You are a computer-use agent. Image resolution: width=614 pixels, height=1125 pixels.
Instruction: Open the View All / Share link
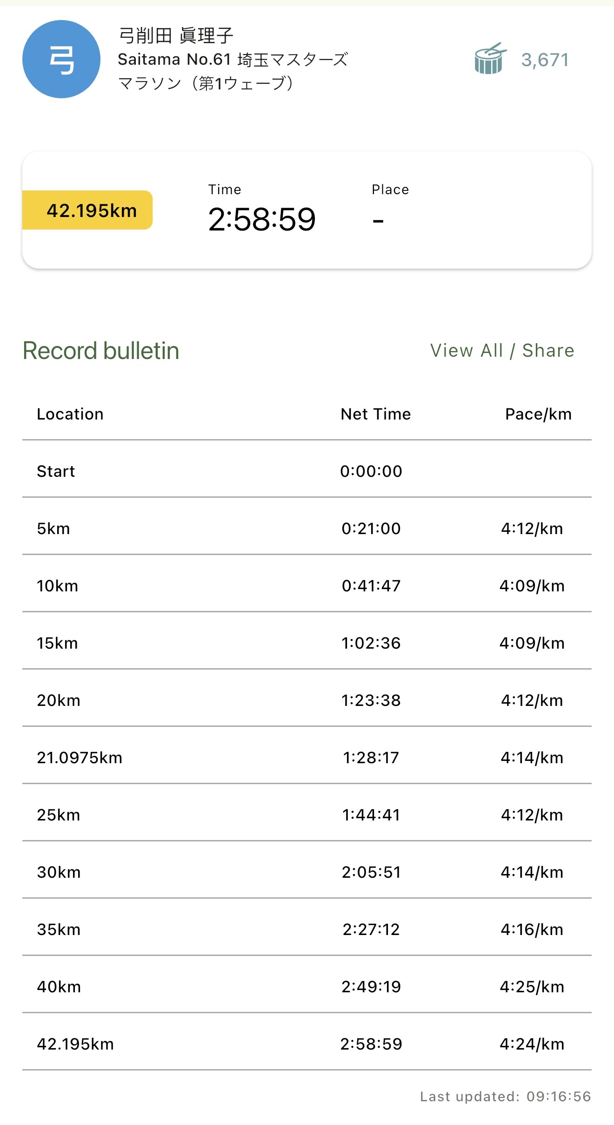click(502, 351)
